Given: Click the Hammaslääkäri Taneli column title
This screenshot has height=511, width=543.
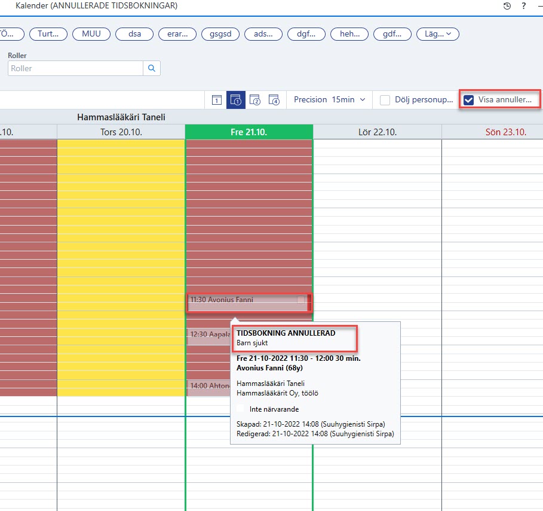Looking at the screenshot, I should (121, 117).
